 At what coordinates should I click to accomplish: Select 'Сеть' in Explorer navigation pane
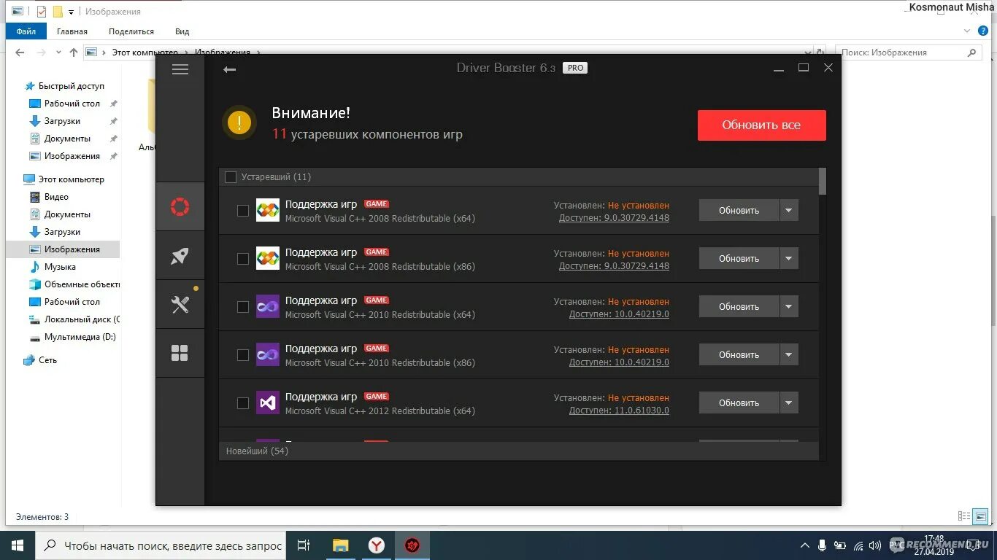tap(47, 360)
